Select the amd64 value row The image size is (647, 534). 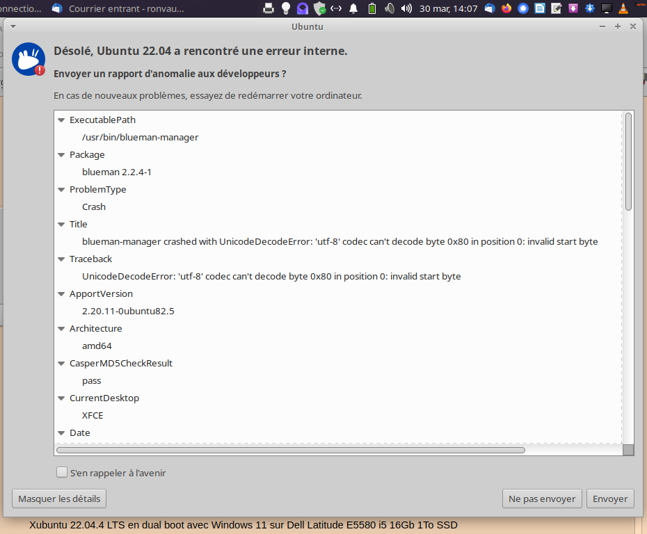[x=97, y=346]
